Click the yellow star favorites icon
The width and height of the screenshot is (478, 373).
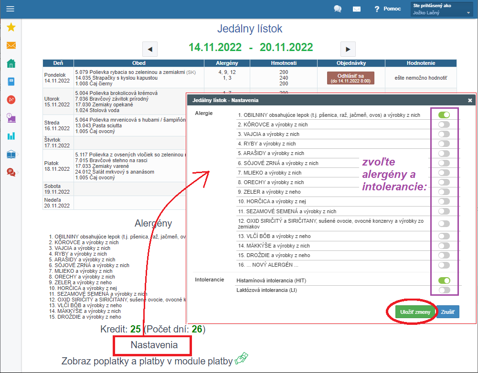(x=11, y=27)
